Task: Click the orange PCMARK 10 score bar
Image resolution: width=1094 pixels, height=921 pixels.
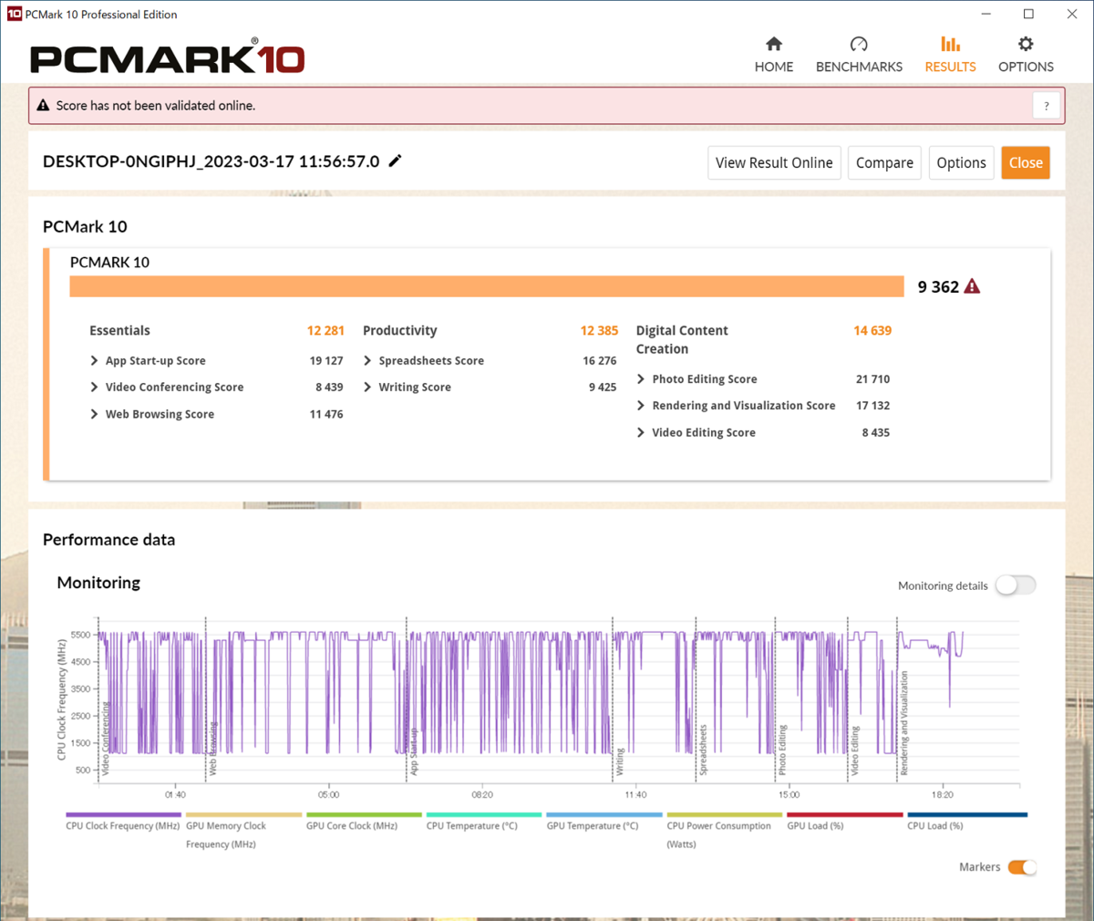Action: [487, 286]
